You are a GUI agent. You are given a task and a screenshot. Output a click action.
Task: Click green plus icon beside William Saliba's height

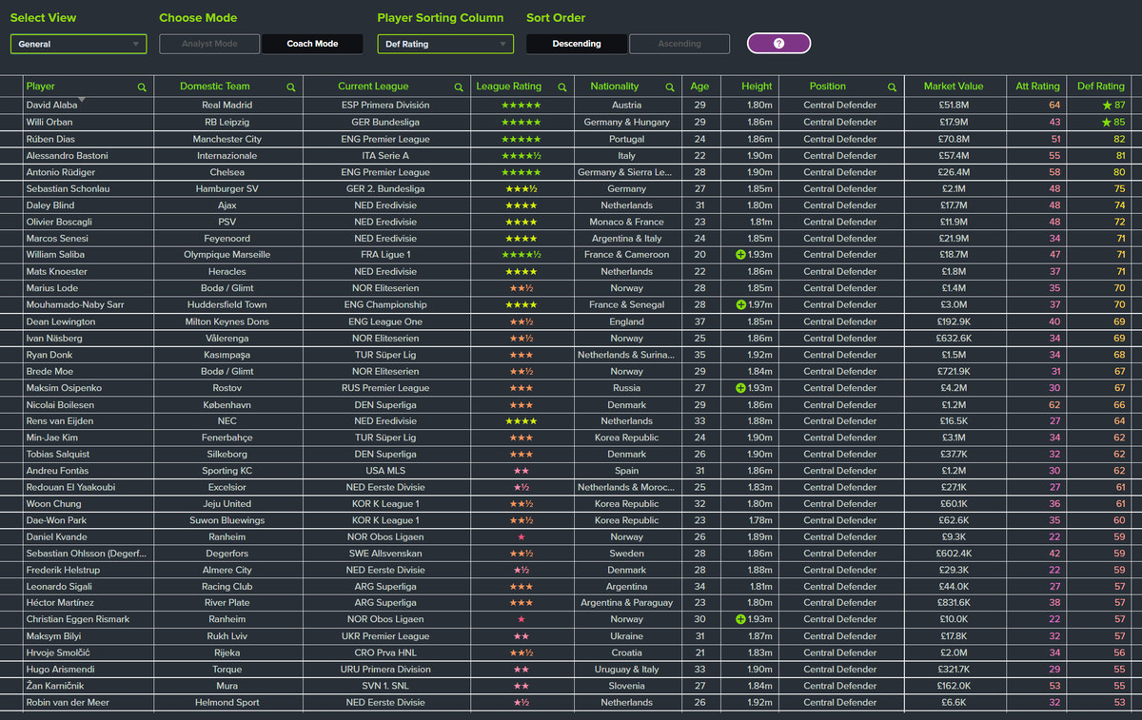pos(740,255)
